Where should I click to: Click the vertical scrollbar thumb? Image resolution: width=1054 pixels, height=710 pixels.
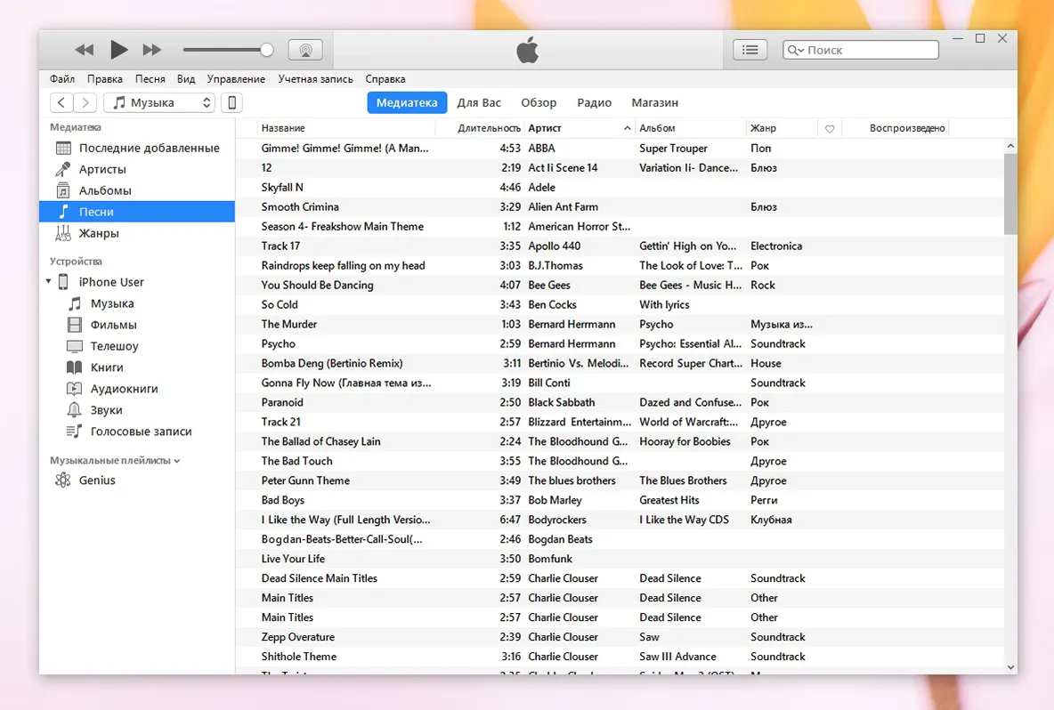(x=1010, y=194)
